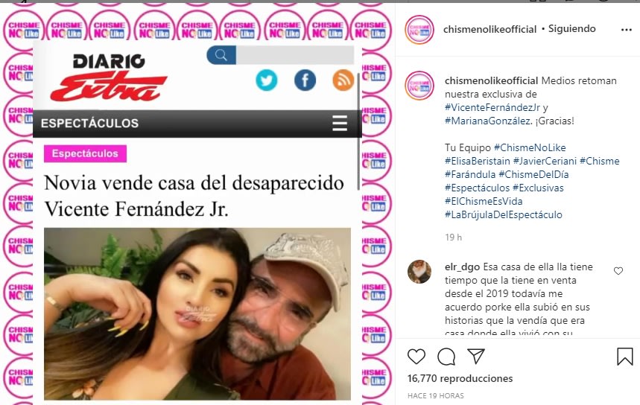Click the Twitter bird icon

pos(267,80)
